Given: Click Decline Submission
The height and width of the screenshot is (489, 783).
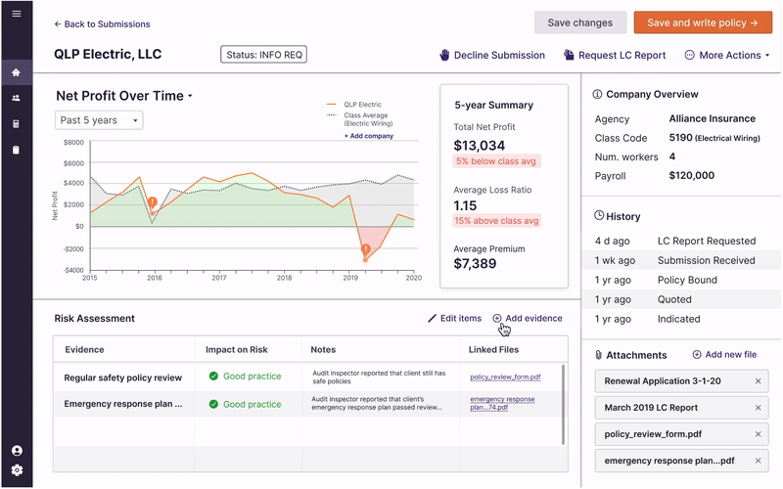Looking at the screenshot, I should (x=491, y=56).
